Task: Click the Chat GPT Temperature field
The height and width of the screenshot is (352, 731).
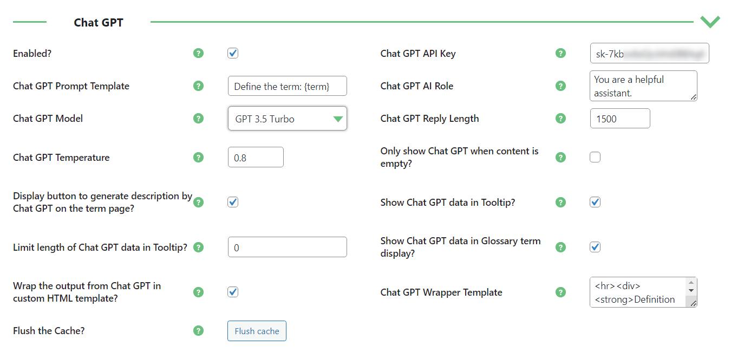Action: 256,157
